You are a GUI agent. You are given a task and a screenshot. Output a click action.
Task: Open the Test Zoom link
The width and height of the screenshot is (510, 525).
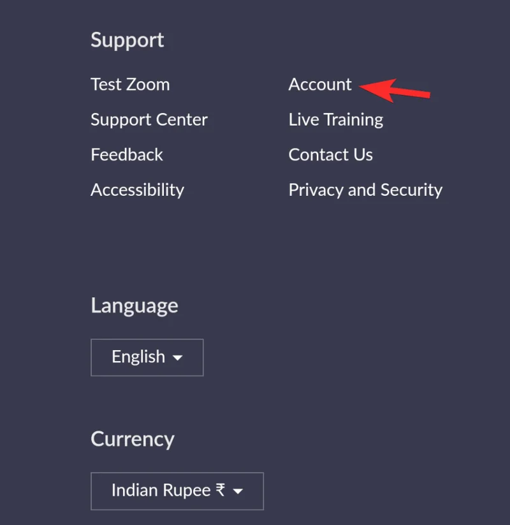[x=130, y=84]
